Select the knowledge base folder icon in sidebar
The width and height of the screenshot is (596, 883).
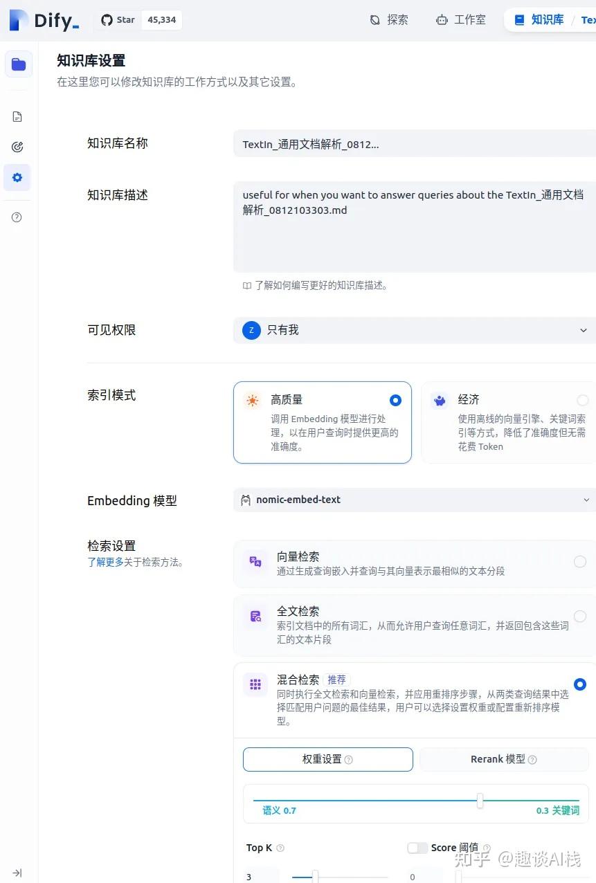[x=17, y=64]
